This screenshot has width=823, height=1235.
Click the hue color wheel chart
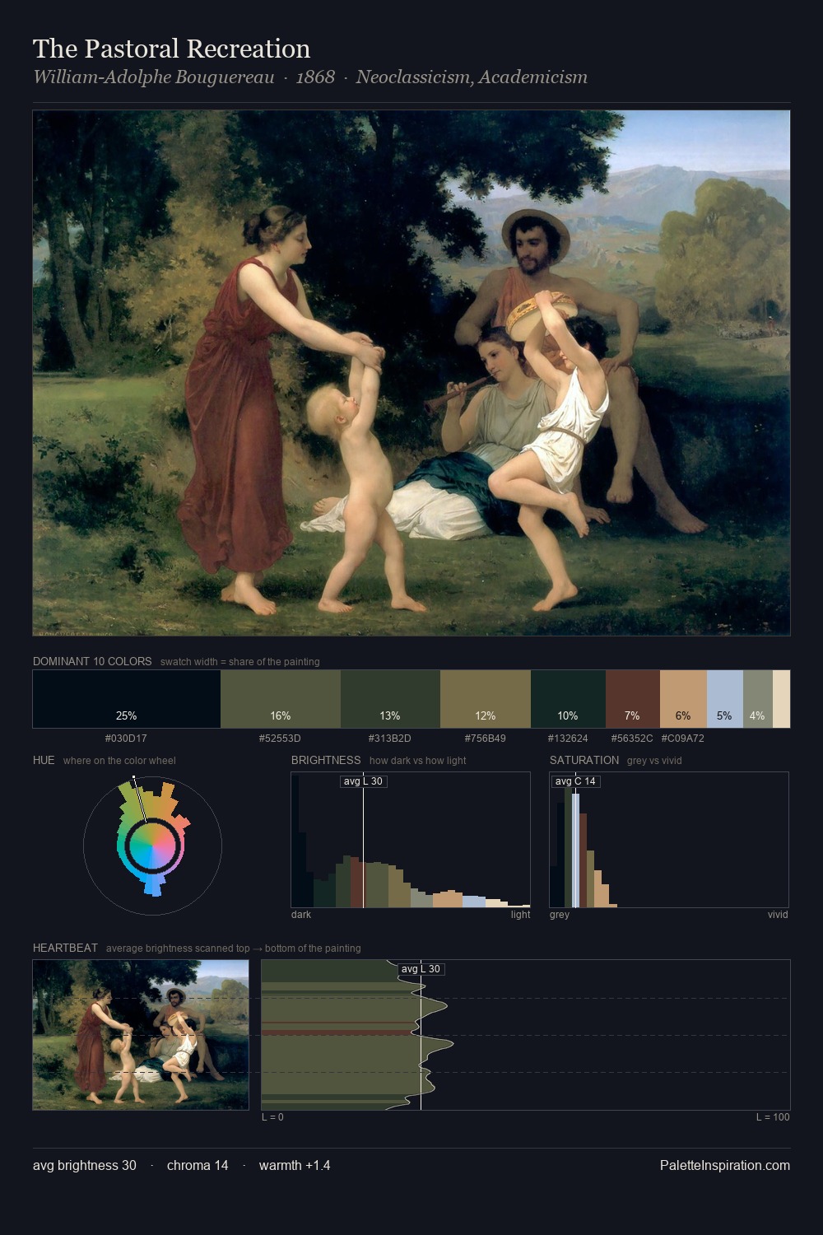152,845
